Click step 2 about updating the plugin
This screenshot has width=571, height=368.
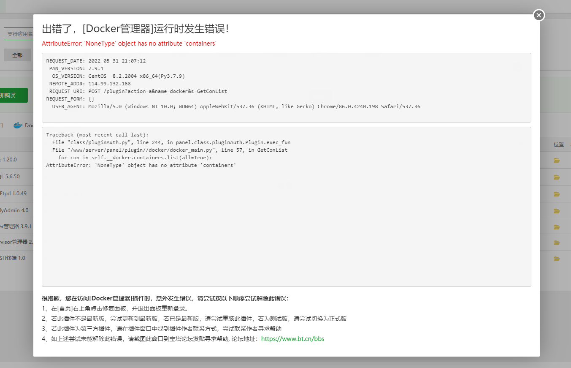(194, 319)
